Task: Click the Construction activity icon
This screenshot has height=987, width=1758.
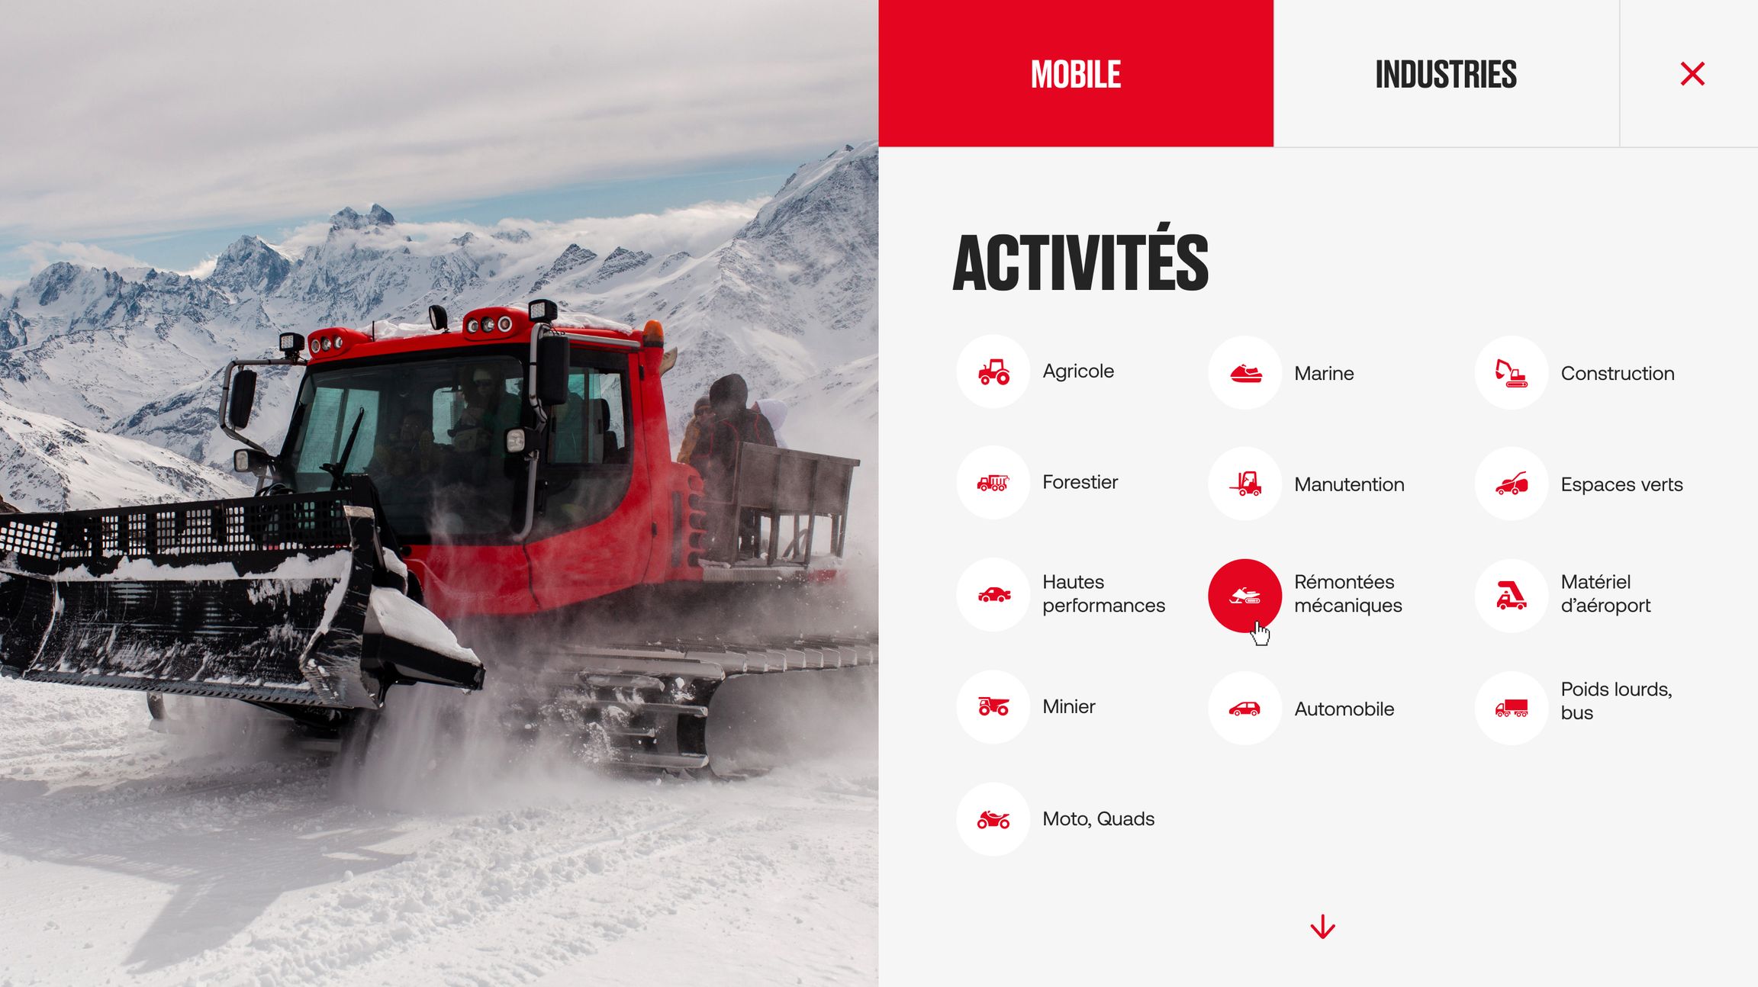Action: pyautogui.click(x=1512, y=371)
